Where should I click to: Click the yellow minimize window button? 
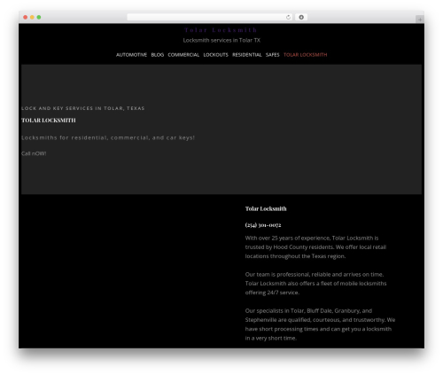click(x=32, y=17)
